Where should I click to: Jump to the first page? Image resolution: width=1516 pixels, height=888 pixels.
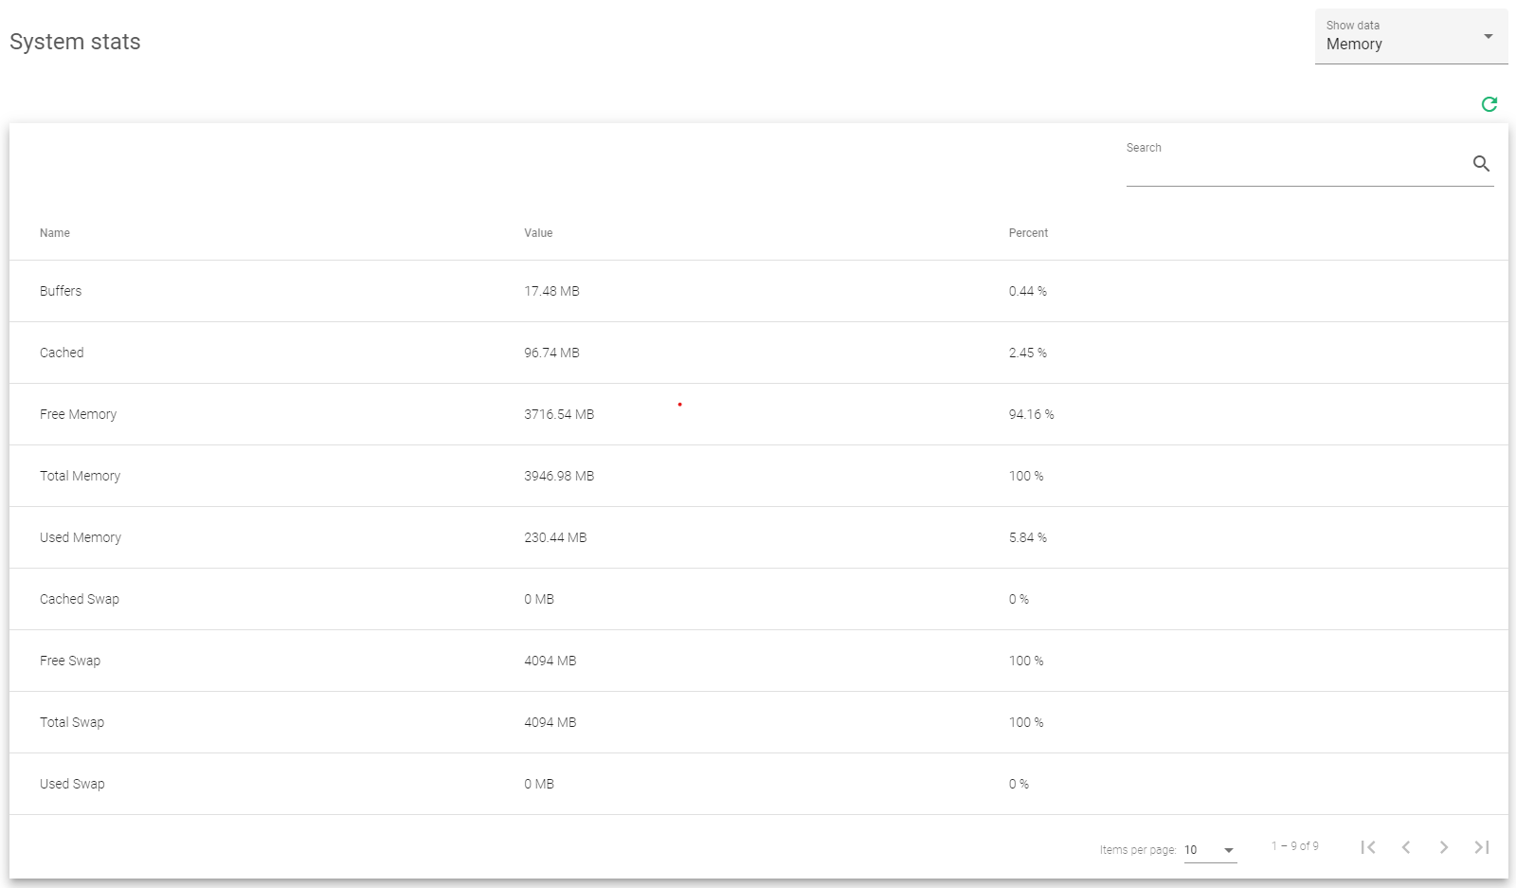(x=1368, y=847)
